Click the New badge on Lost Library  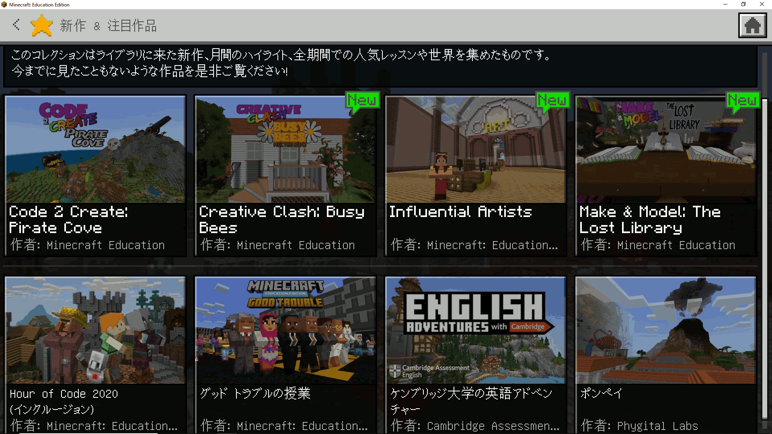click(743, 100)
